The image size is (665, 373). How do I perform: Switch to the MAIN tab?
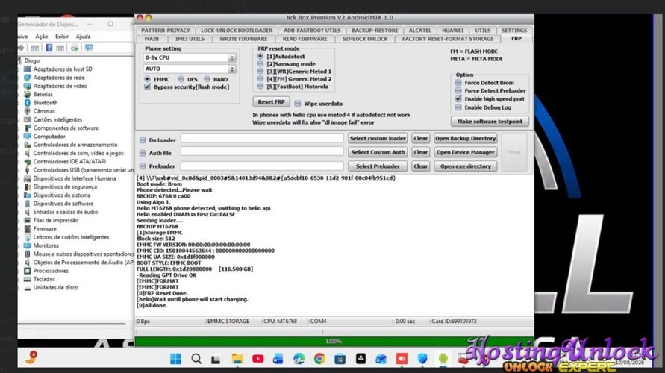tap(152, 39)
